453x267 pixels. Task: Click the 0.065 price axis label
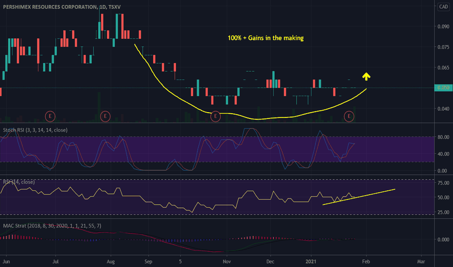pyautogui.click(x=443, y=67)
